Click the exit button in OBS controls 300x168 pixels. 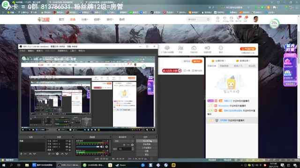click(147, 154)
